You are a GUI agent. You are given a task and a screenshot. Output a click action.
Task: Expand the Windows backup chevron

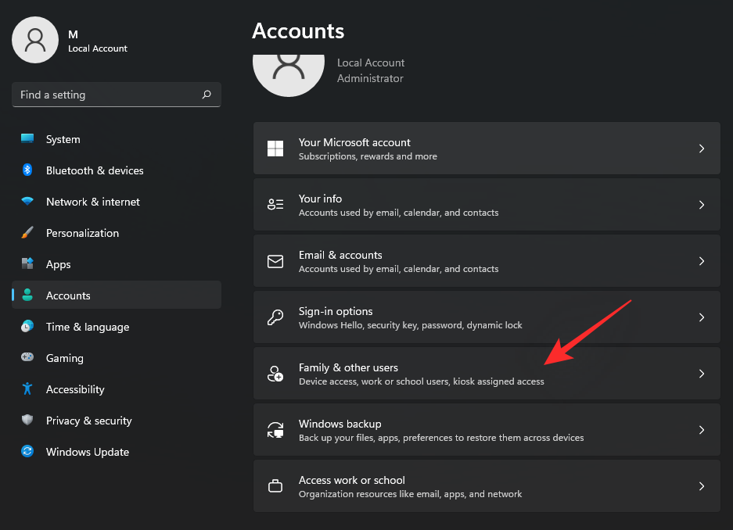click(702, 430)
